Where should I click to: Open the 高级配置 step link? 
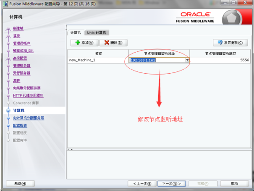(x=20, y=58)
